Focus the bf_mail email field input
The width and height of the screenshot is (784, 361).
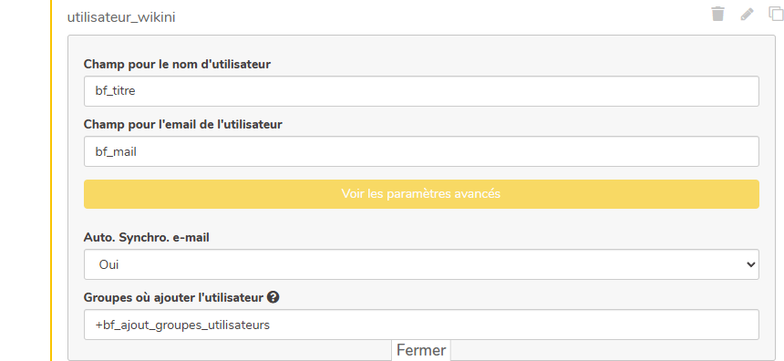[421, 151]
